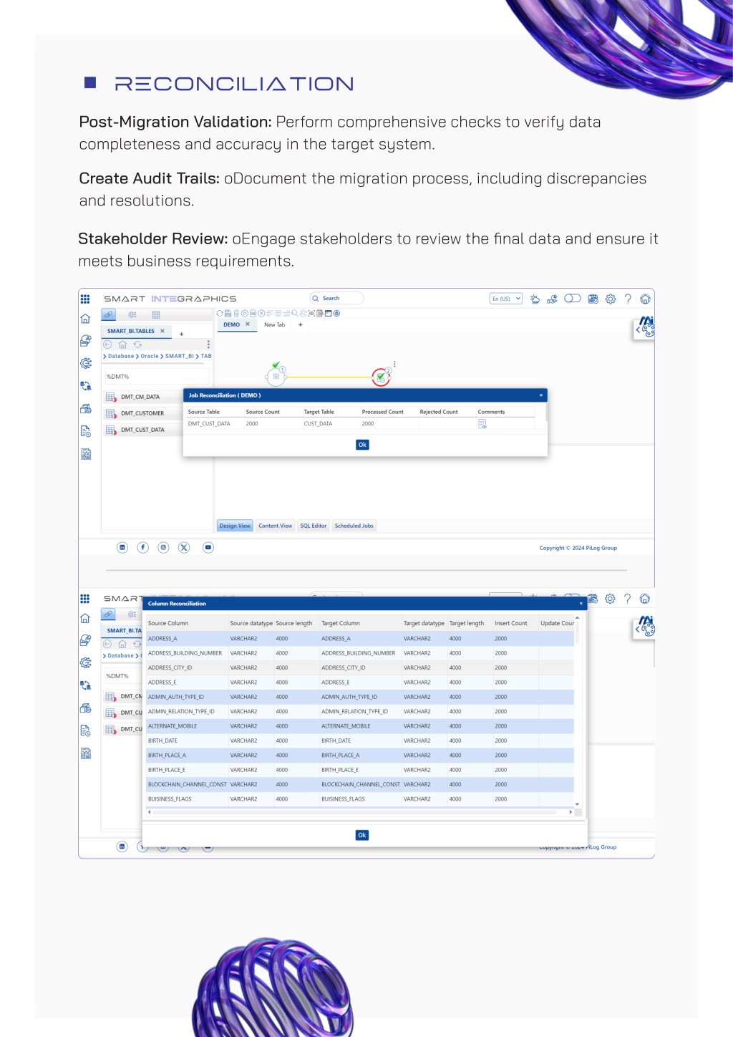733x1037 pixels.
Task: Click header home icon in Job Reconciliation screenshot
Action: [x=646, y=299]
